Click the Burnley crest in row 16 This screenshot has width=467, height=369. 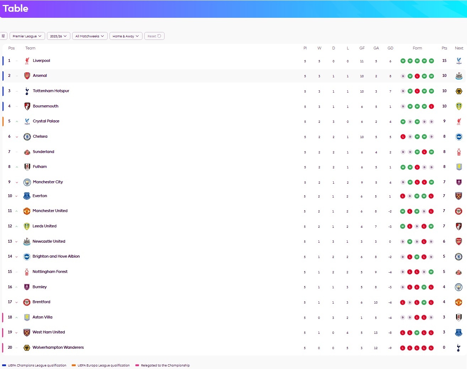[27, 287]
